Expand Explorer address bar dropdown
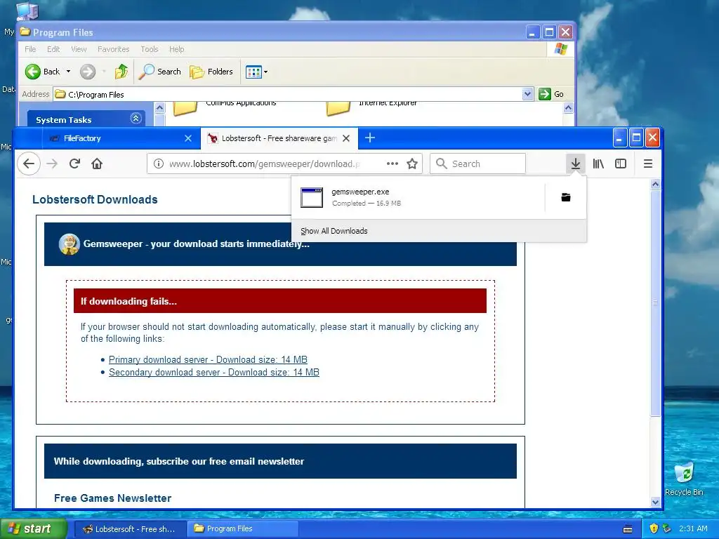 (527, 95)
